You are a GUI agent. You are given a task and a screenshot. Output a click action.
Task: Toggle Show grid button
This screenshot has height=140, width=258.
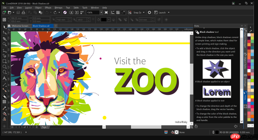pyautogui.click(x=118, y=12)
